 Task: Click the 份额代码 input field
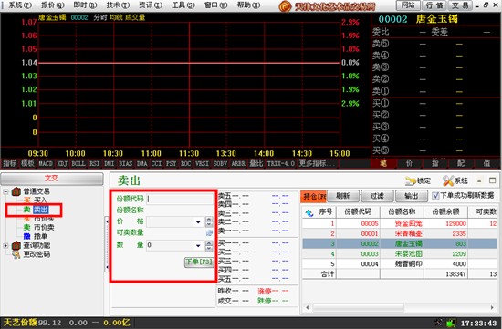[x=180, y=200]
